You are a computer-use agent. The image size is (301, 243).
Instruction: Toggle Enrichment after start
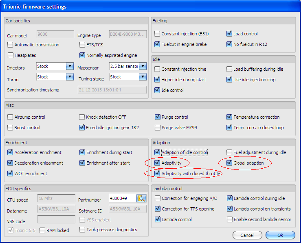point(82,163)
